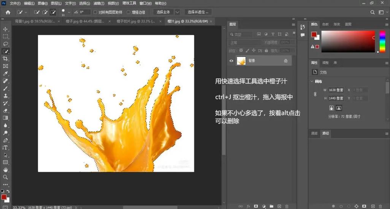Click the Home icon in options bar
The width and height of the screenshot is (390, 209).
point(8,12)
